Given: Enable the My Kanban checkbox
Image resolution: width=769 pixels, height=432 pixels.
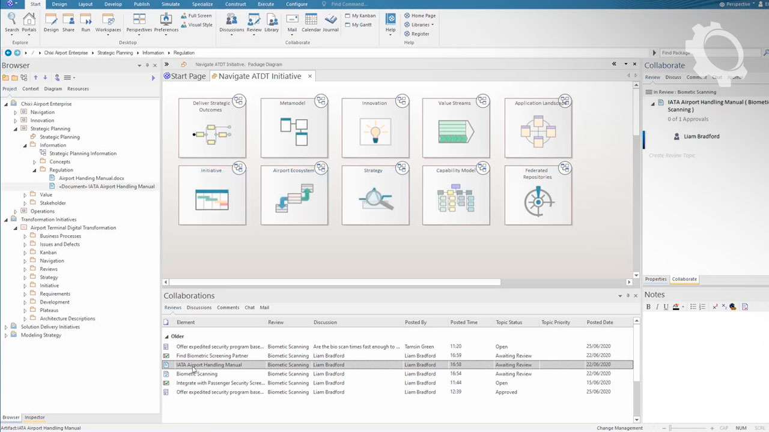Looking at the screenshot, I should click(347, 16).
